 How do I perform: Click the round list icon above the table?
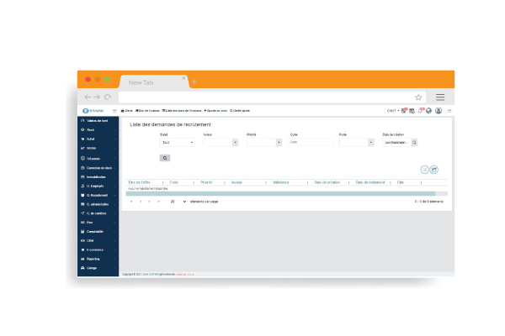coord(424,169)
